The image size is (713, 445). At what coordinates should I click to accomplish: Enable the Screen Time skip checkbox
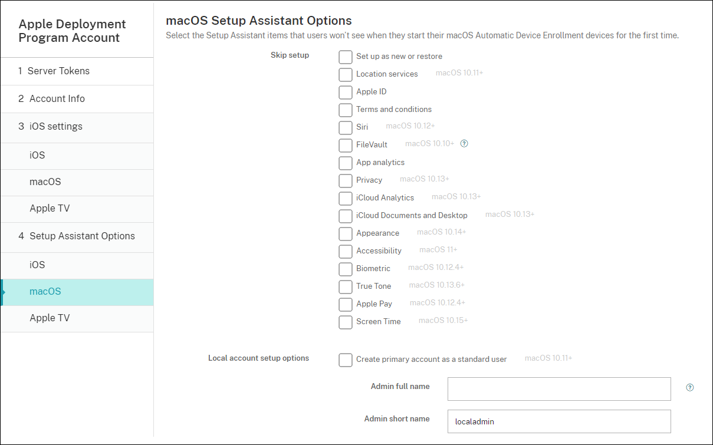346,322
